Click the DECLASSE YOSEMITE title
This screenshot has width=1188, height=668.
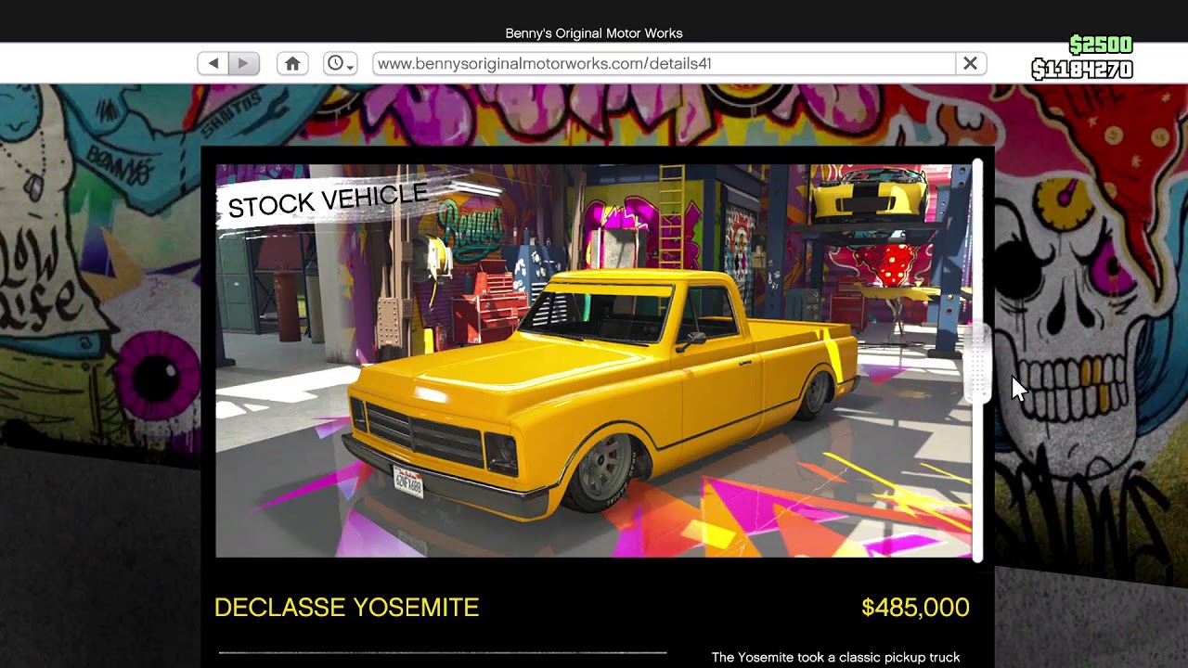pos(347,608)
